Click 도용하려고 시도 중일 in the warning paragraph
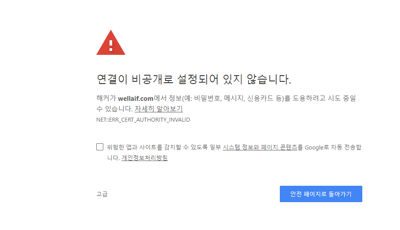 click(x=324, y=98)
